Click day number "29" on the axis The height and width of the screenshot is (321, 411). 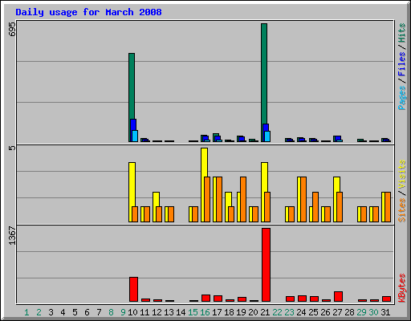coord(361,312)
